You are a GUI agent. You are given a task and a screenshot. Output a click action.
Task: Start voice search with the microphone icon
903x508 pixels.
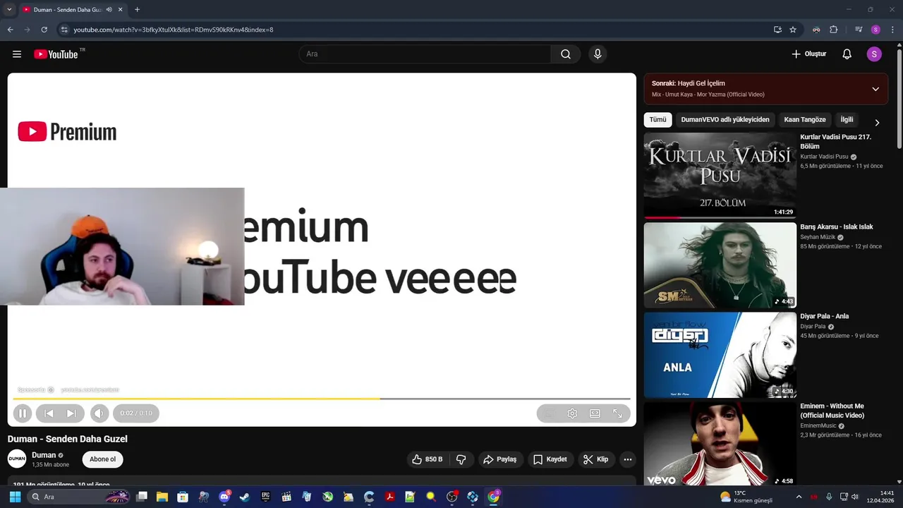pos(598,54)
